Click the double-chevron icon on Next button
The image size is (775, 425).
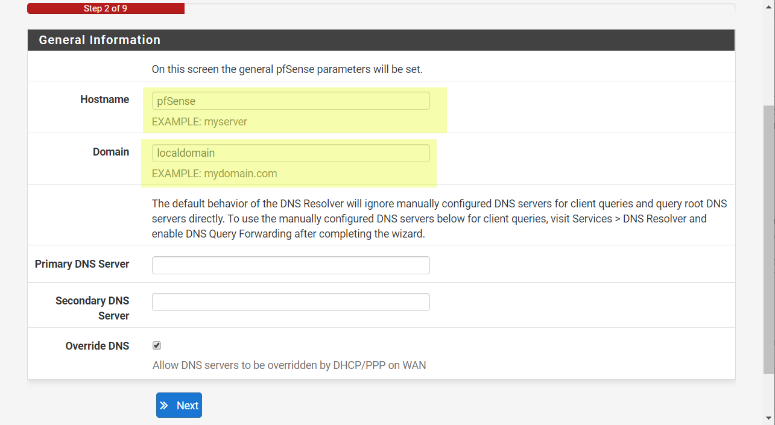coord(164,406)
